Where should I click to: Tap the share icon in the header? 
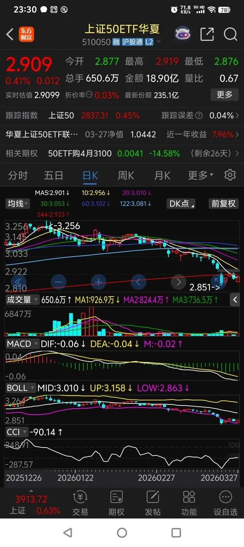coord(207,34)
